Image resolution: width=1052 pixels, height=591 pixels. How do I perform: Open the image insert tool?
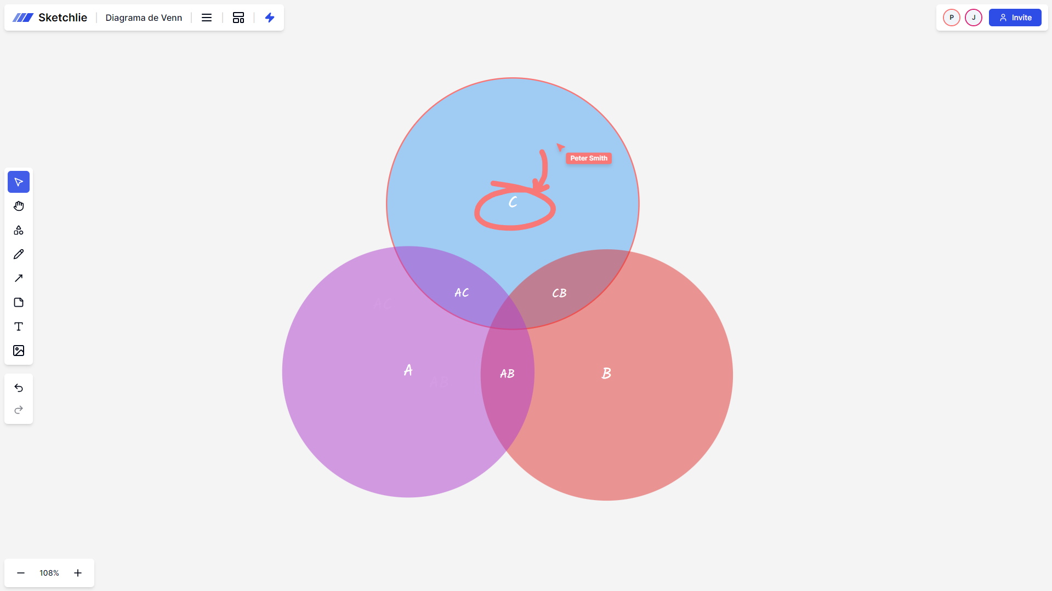point(18,350)
